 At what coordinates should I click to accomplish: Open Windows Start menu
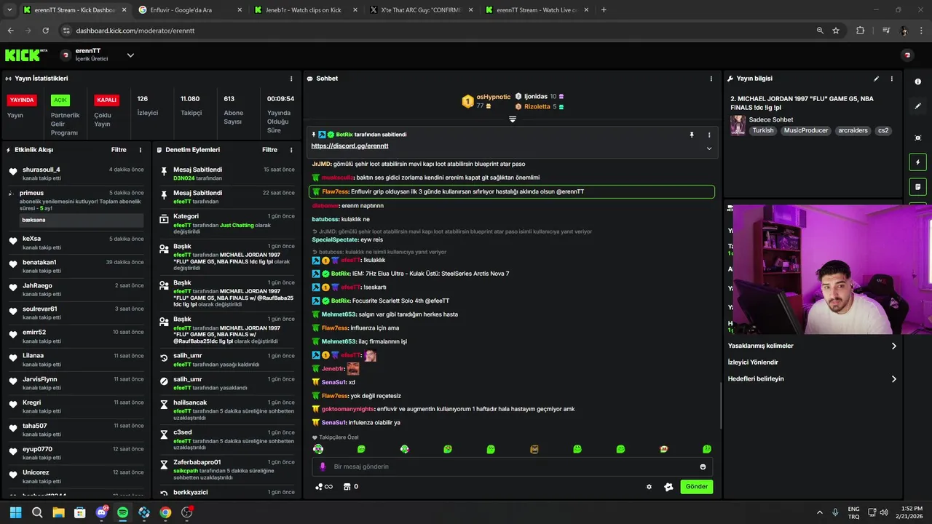[x=15, y=512]
